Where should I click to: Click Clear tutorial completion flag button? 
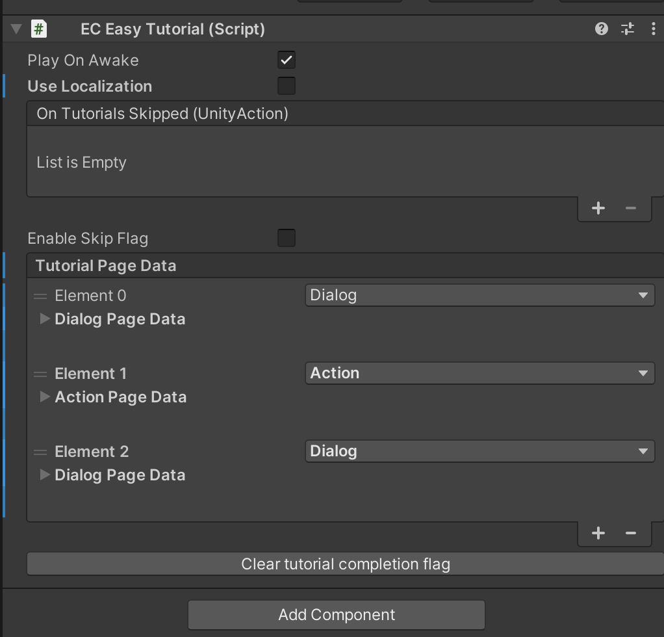[x=345, y=564]
